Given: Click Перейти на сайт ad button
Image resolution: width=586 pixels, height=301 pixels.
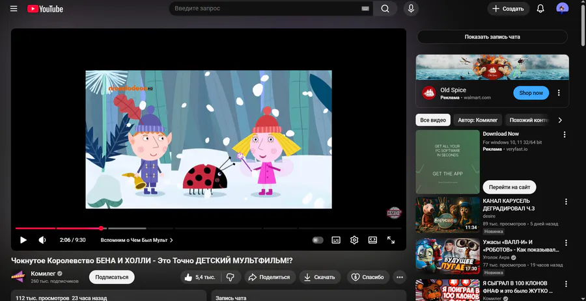Looking at the screenshot, I should (509, 187).
